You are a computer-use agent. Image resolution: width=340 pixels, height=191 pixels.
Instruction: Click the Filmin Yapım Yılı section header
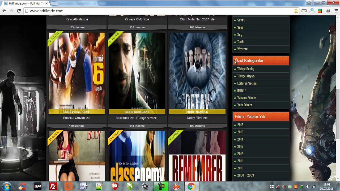pyautogui.click(x=261, y=117)
